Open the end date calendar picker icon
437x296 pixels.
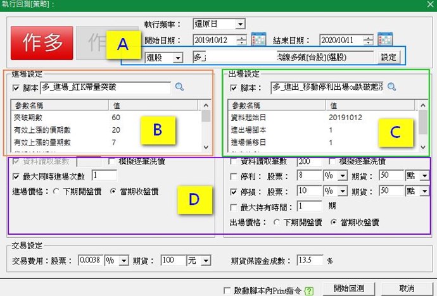[x=384, y=40]
